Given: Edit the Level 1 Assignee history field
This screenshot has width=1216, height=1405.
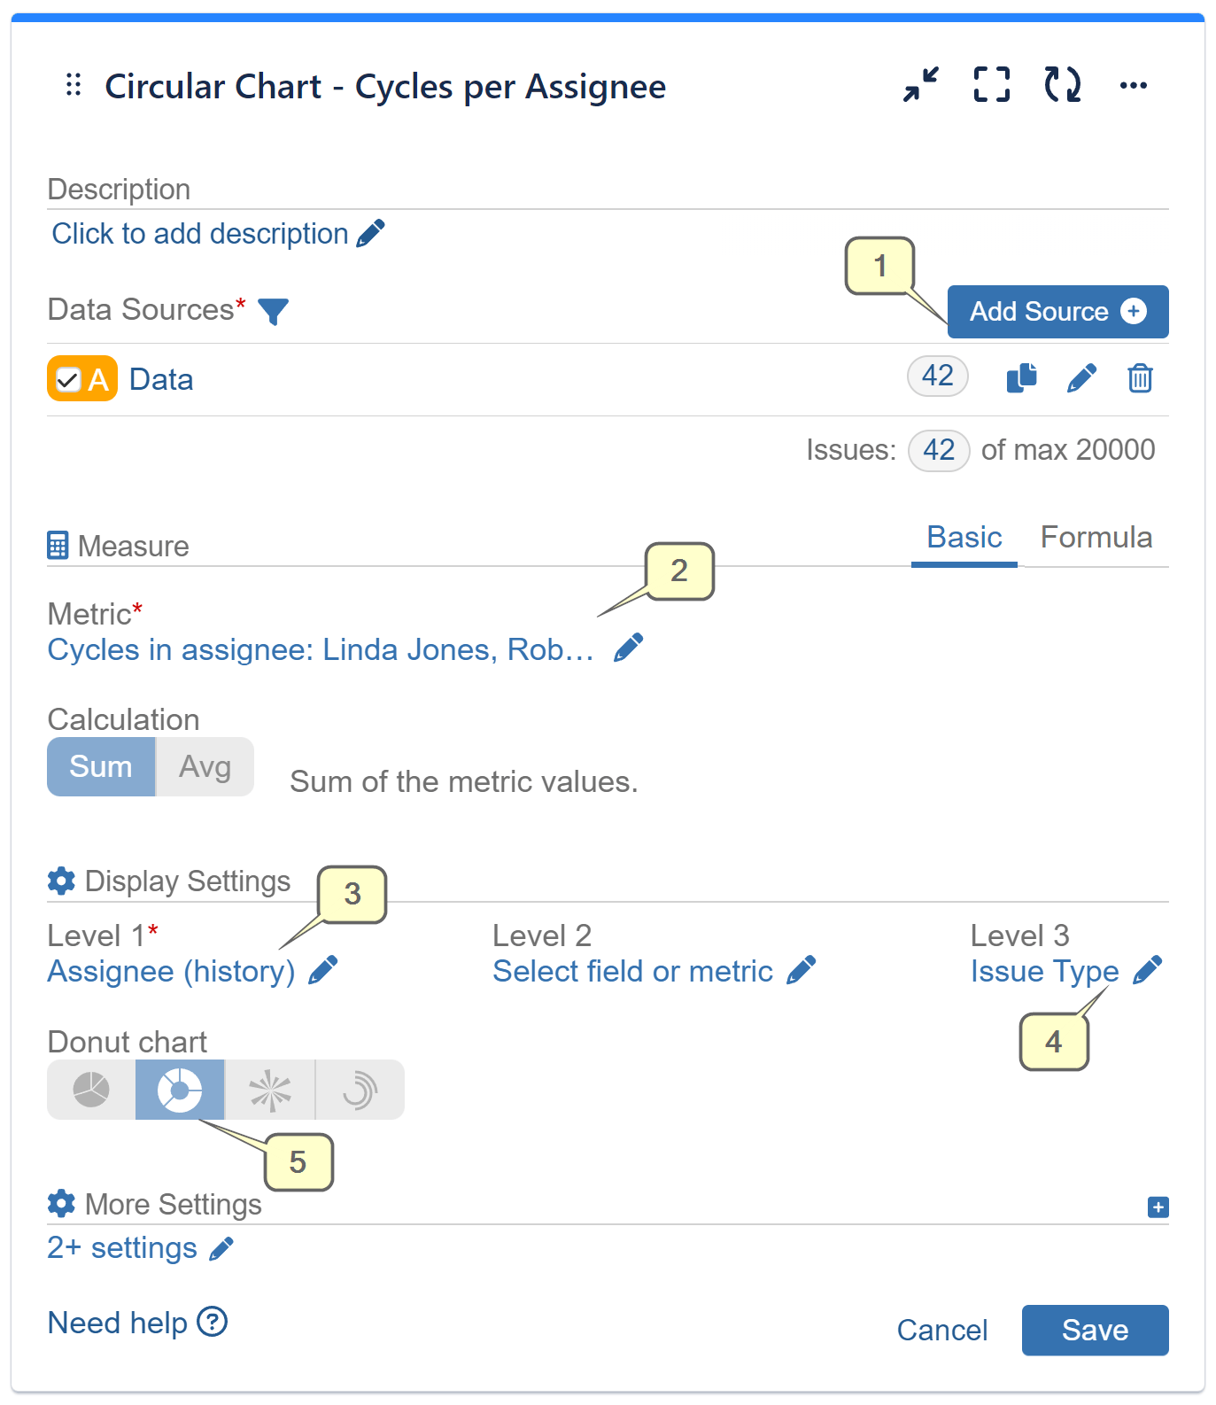Looking at the screenshot, I should pos(324,969).
